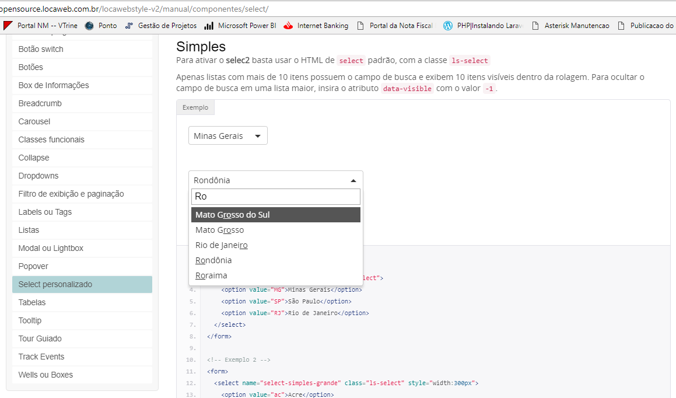Open the Minas Gerais select dropdown
The width and height of the screenshot is (676, 398).
(x=227, y=136)
